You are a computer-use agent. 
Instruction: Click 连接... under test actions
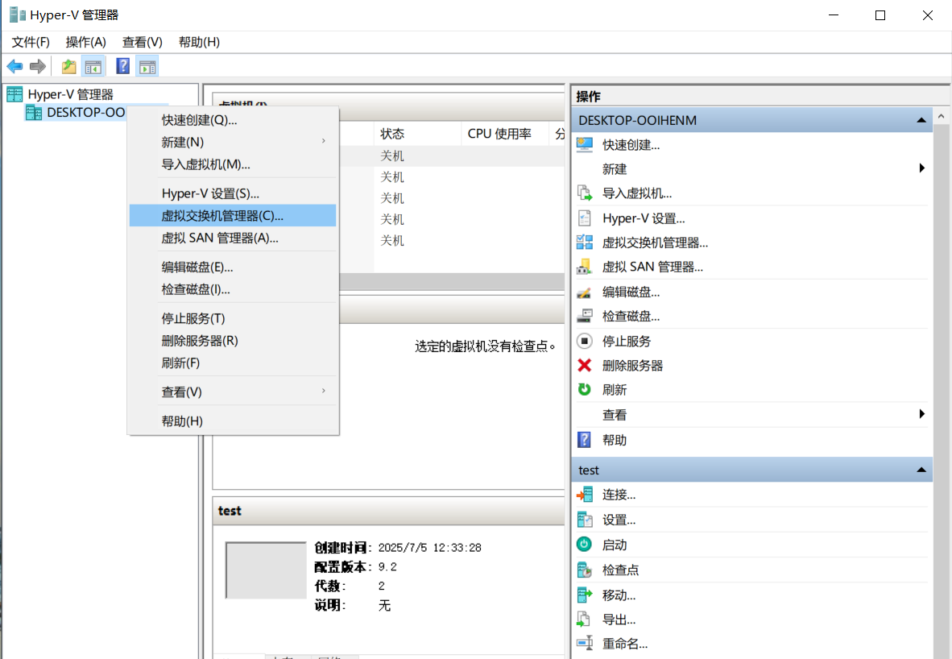tap(619, 495)
